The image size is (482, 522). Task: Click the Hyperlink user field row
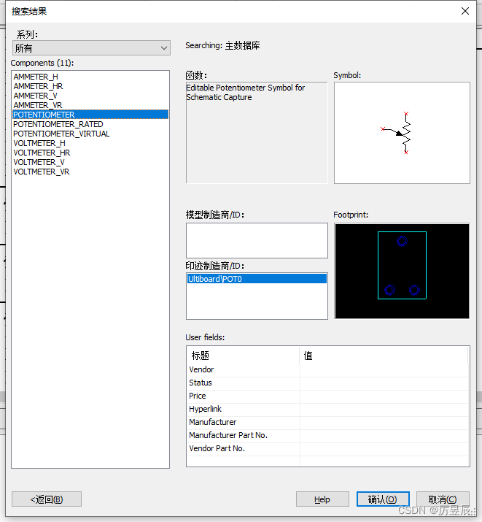click(244, 409)
